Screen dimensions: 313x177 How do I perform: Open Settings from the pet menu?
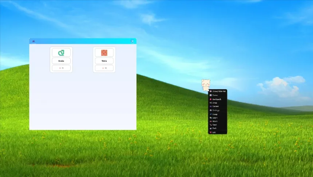coord(218,110)
